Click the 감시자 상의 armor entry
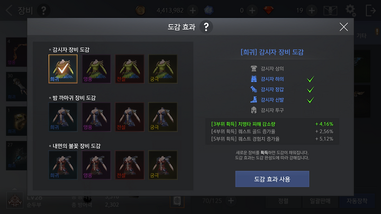The image size is (381, 214). point(267,68)
